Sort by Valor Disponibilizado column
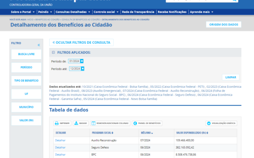The width and height of the screenshot is (254, 158). (x=192, y=133)
